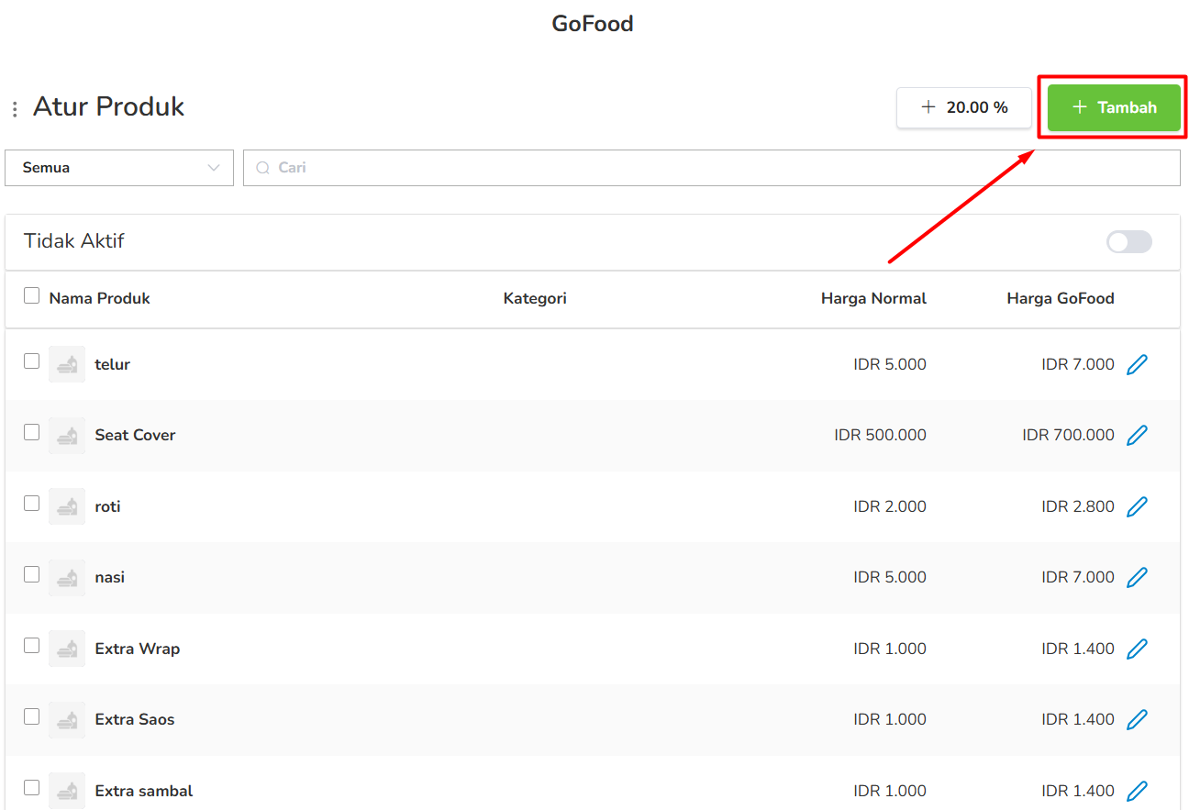Tick the checkbox for nasi
This screenshot has height=810, width=1189.
pos(32,573)
